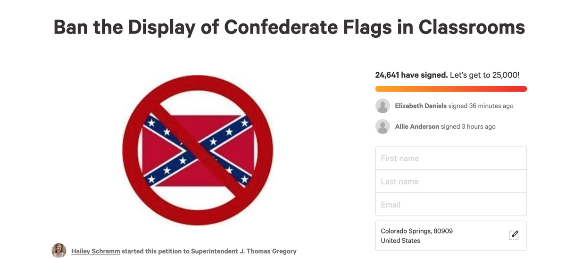Click the edit location pencil icon
The image size is (566, 258).
coord(514,235)
